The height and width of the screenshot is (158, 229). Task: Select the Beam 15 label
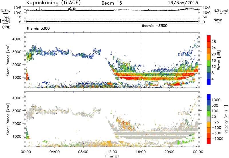(x=112, y=3)
